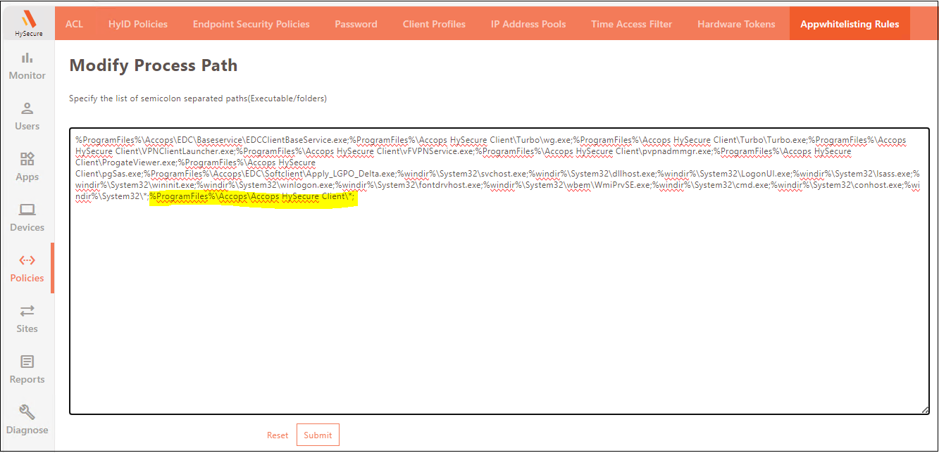The width and height of the screenshot is (939, 453).
Task: Click the Policies label in sidebar
Action: click(27, 278)
